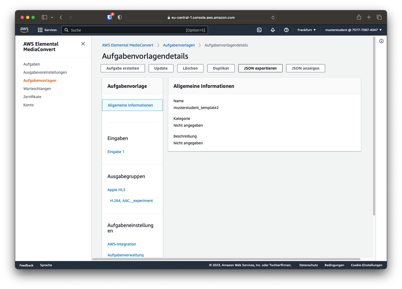Toggle the Safari sidebar
The image size is (402, 289).
45,17
